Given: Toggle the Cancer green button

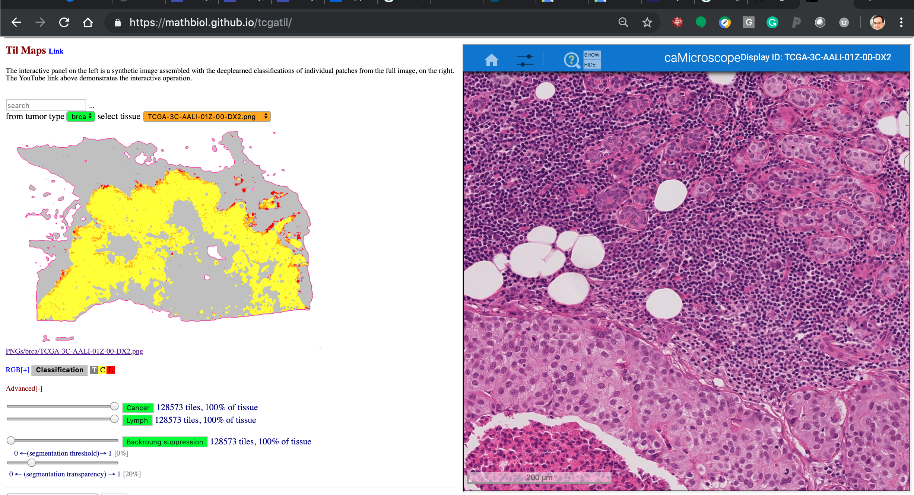Looking at the screenshot, I should tap(138, 408).
